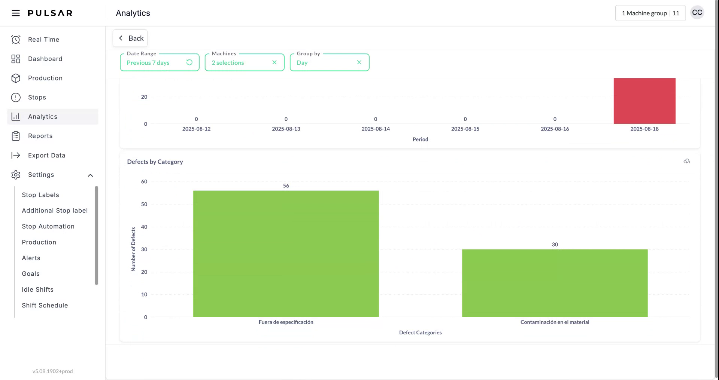
Task: Click the green Fuera de especificación bar
Action: [x=286, y=254]
